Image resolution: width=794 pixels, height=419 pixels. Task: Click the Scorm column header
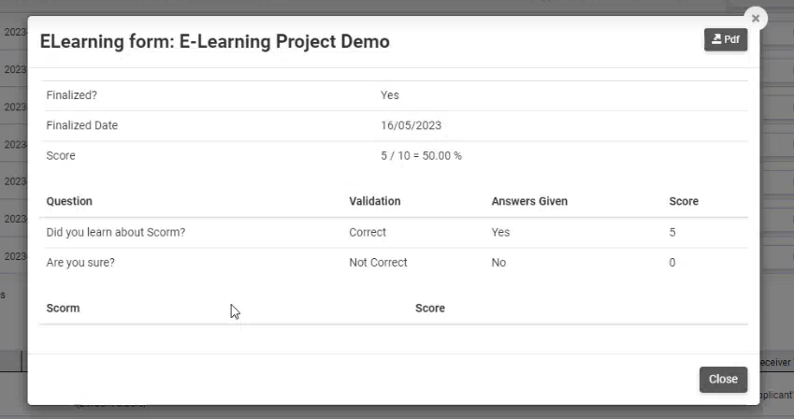tap(63, 308)
